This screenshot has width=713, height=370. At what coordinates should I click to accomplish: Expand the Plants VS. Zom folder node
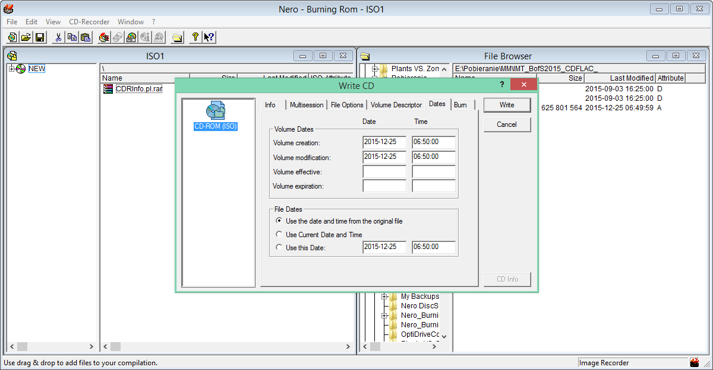coord(375,69)
